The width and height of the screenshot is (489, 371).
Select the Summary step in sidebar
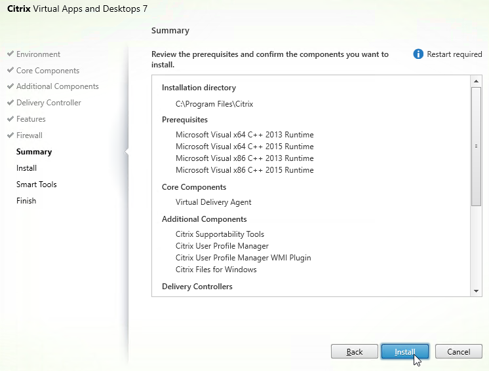[x=34, y=152]
